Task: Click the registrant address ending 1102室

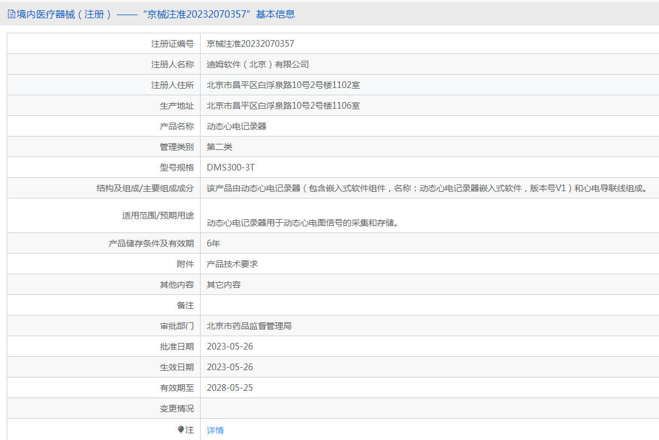Action: point(283,85)
